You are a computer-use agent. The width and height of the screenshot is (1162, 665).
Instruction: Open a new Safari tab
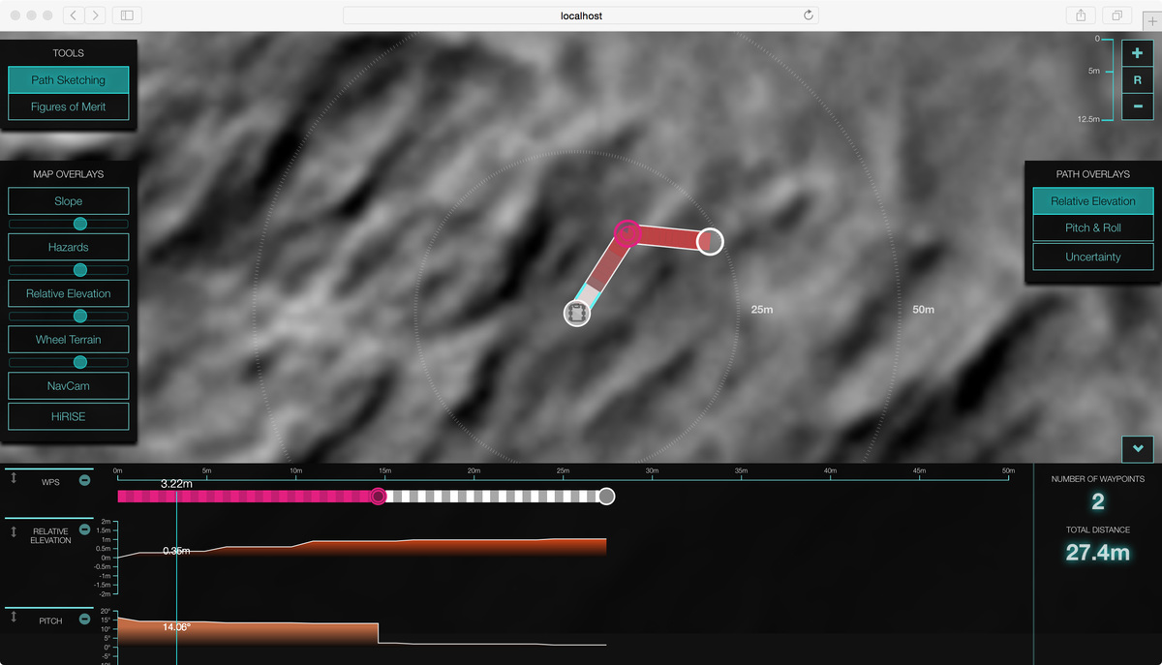pyautogui.click(x=1151, y=23)
